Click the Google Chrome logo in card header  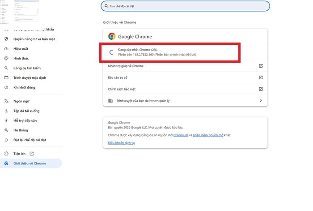(x=111, y=37)
